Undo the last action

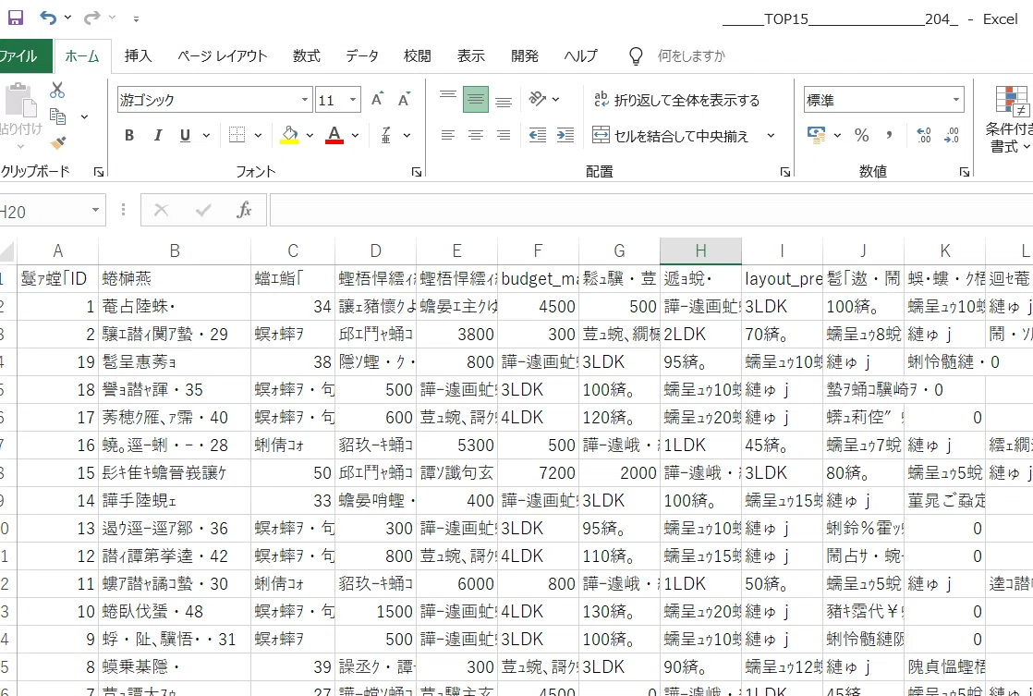pyautogui.click(x=48, y=18)
